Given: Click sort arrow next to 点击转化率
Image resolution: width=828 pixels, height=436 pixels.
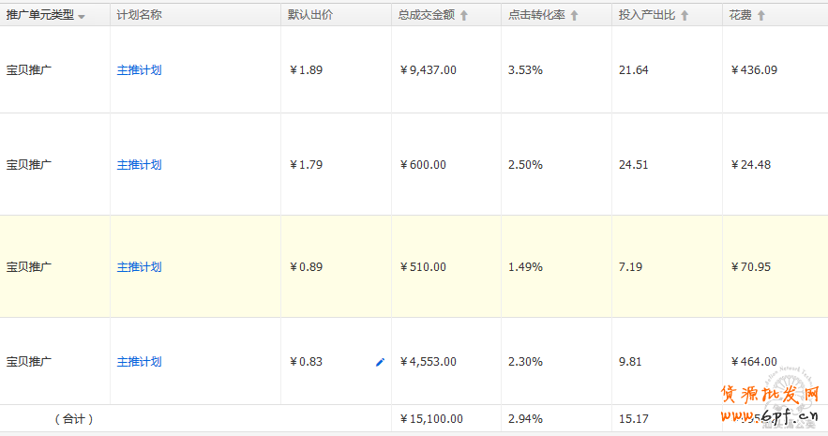Looking at the screenshot, I should click(574, 16).
